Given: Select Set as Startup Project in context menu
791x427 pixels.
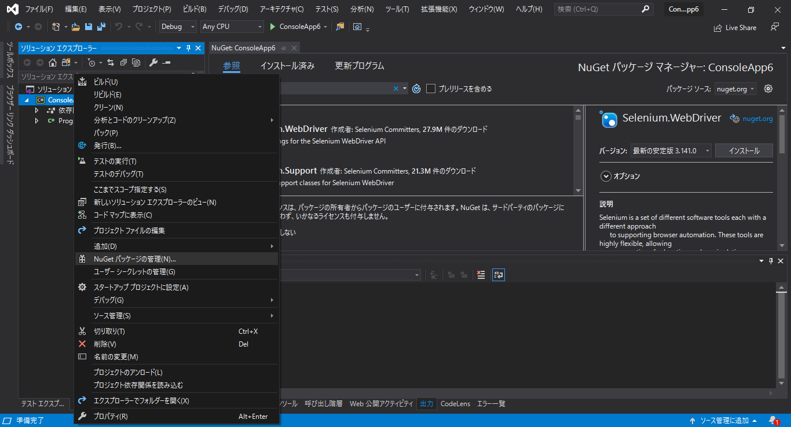Looking at the screenshot, I should [177, 288].
